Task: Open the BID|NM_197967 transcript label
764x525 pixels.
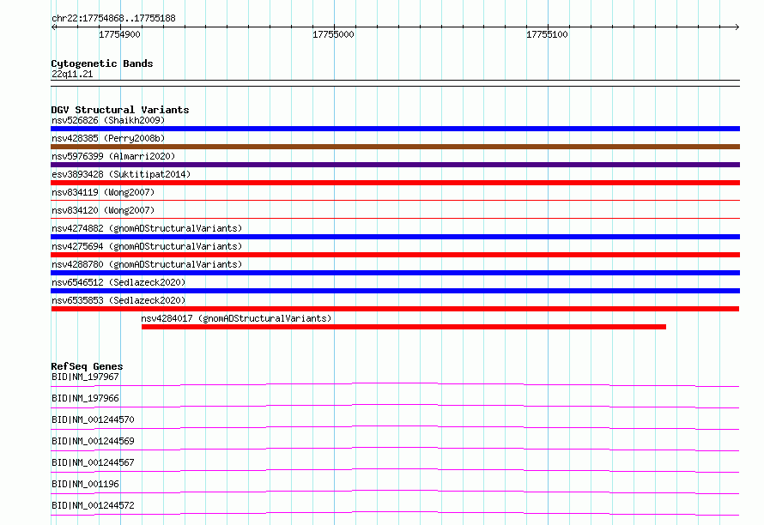Action: (x=85, y=377)
